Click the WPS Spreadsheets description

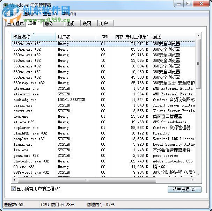tap(169, 122)
